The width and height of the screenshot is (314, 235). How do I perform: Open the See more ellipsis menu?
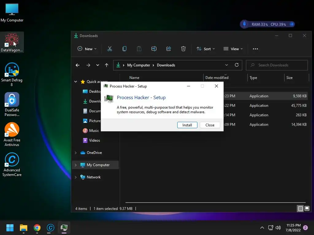(x=255, y=49)
